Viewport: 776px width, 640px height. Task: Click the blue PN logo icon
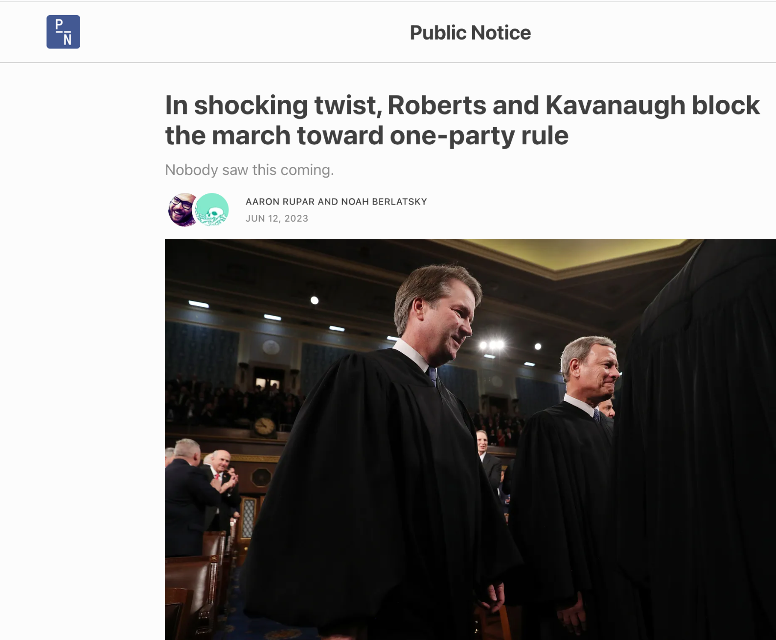(63, 32)
